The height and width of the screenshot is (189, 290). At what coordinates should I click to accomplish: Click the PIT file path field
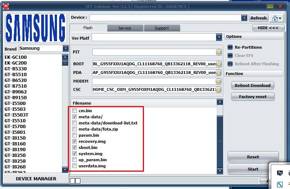pos(154,52)
